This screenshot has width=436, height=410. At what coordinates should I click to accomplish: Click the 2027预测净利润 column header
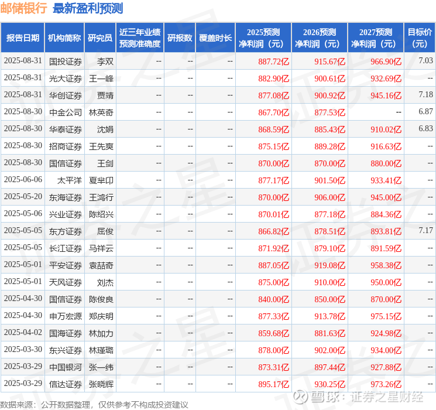pos(376,38)
